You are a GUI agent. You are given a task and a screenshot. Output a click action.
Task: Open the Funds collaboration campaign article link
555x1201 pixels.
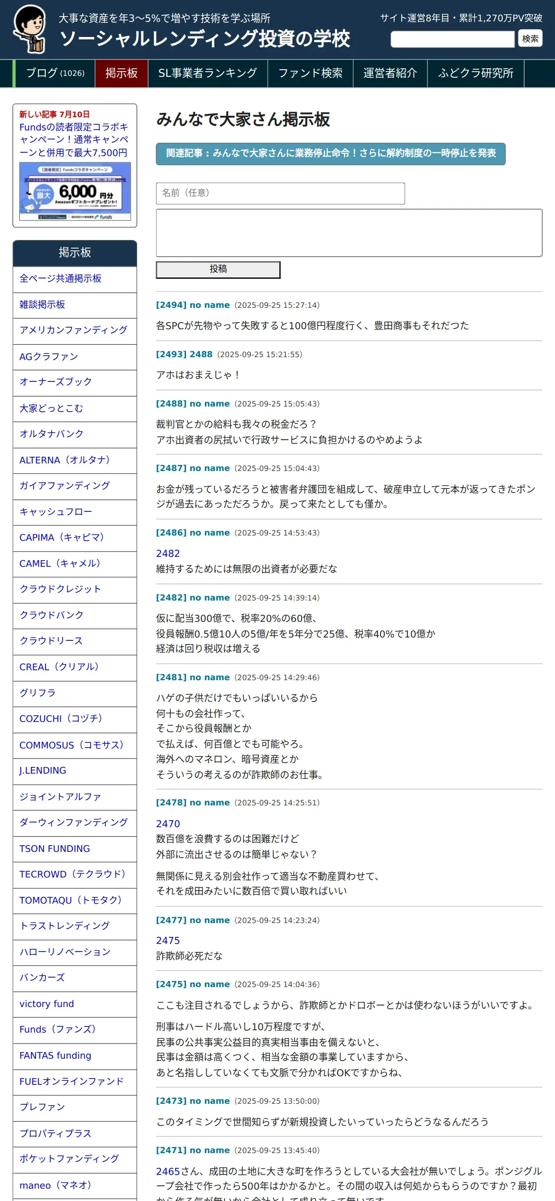(74, 140)
